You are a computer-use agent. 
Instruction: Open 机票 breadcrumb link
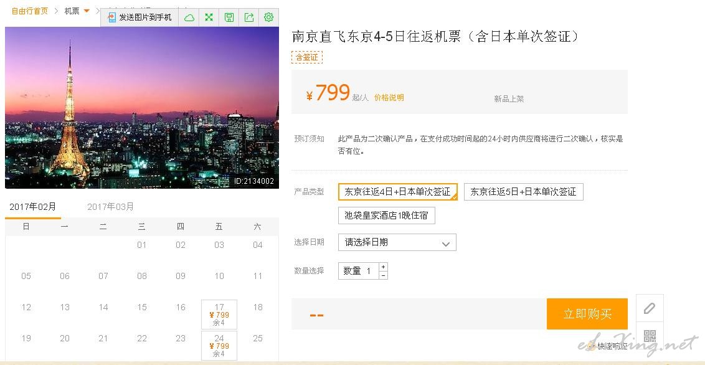pyautogui.click(x=72, y=11)
